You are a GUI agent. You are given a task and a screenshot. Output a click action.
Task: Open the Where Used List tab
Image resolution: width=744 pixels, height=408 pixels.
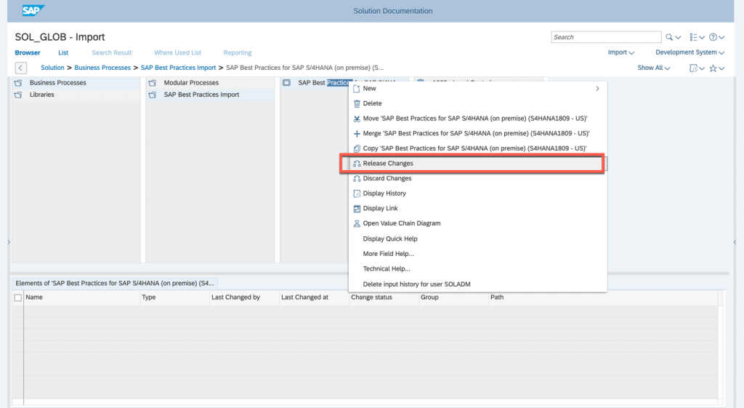(177, 52)
